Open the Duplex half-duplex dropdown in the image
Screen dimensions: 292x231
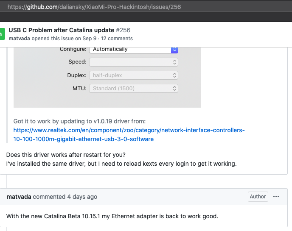tap(134, 75)
